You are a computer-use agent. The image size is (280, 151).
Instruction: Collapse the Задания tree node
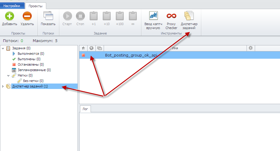[x=3, y=48]
